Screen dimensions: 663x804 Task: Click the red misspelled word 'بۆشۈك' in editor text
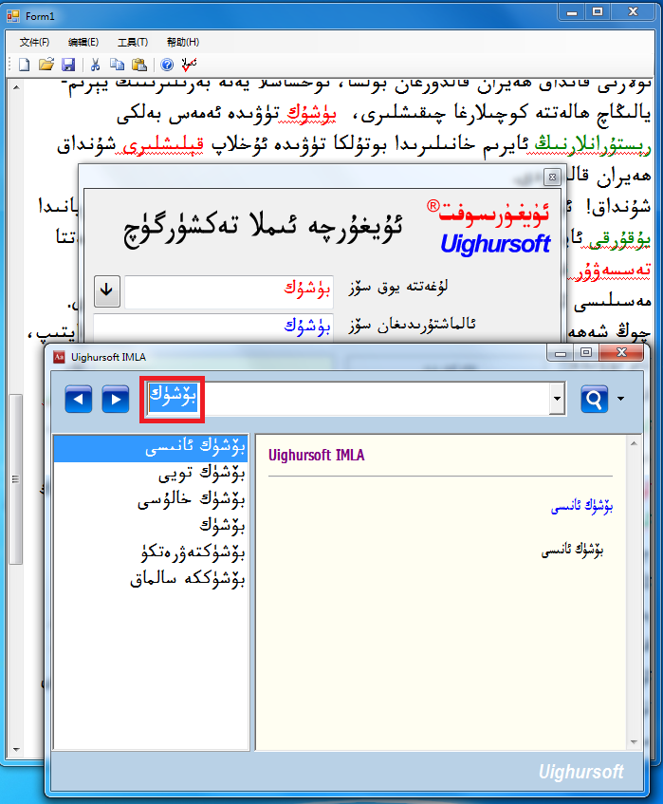click(310, 114)
